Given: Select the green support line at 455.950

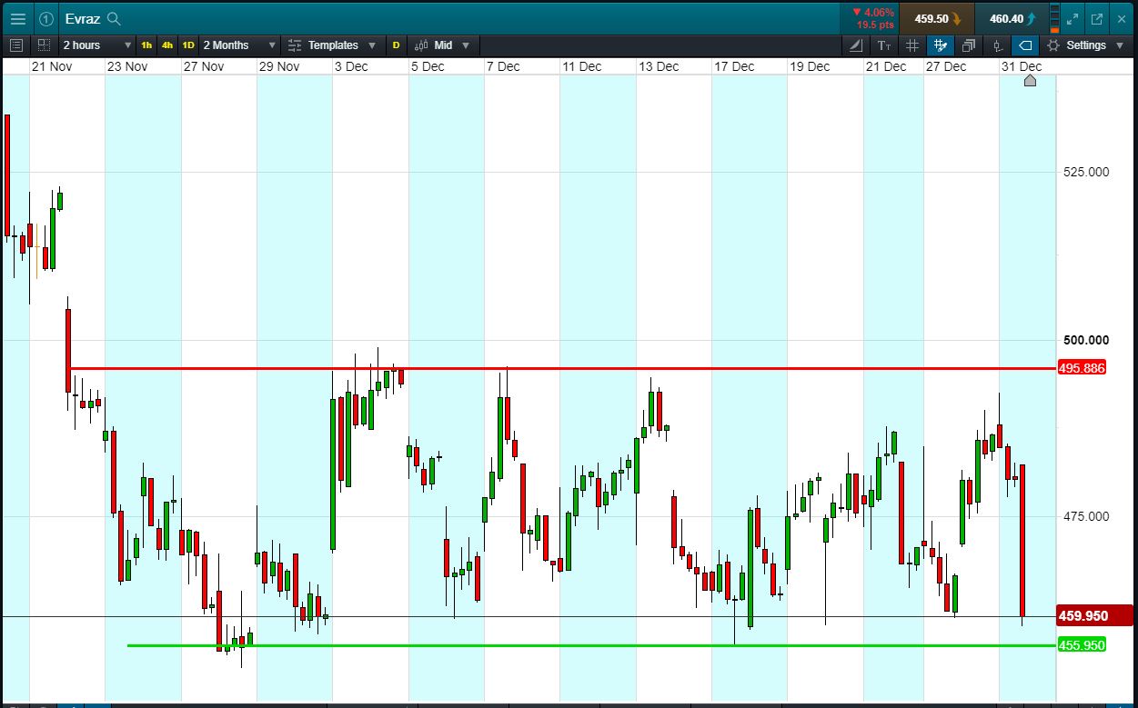Looking at the screenshot, I should click(591, 645).
